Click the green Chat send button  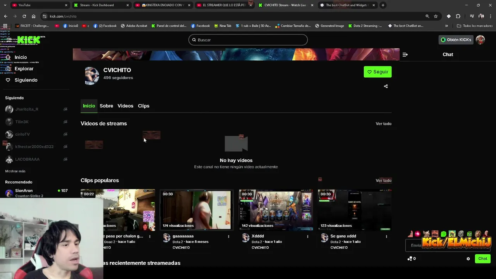pos(482,258)
